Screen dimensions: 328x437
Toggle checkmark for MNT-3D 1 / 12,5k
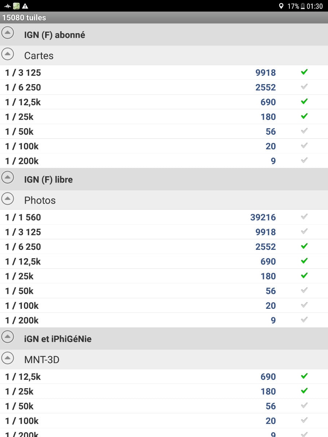304,376
